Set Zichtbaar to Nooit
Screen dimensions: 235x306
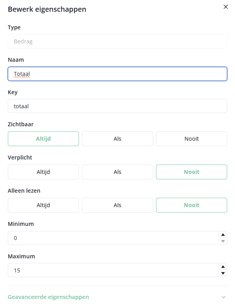(x=191, y=139)
